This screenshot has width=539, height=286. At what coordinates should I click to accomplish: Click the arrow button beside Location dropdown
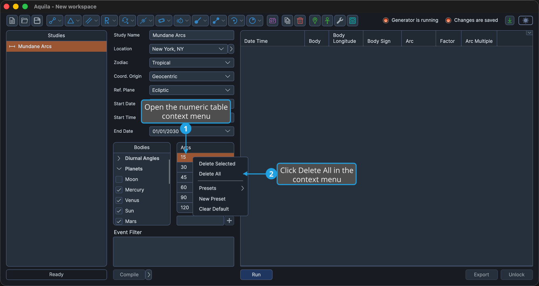[231, 49]
